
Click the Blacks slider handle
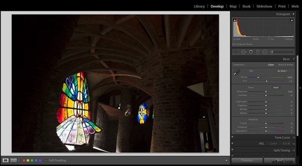click(266, 113)
